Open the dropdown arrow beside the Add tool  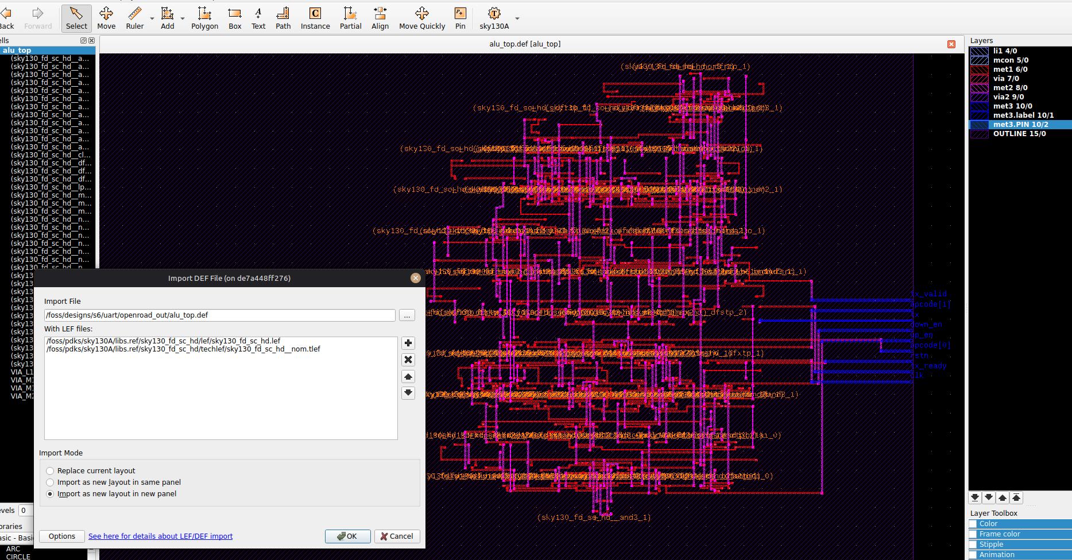click(183, 18)
